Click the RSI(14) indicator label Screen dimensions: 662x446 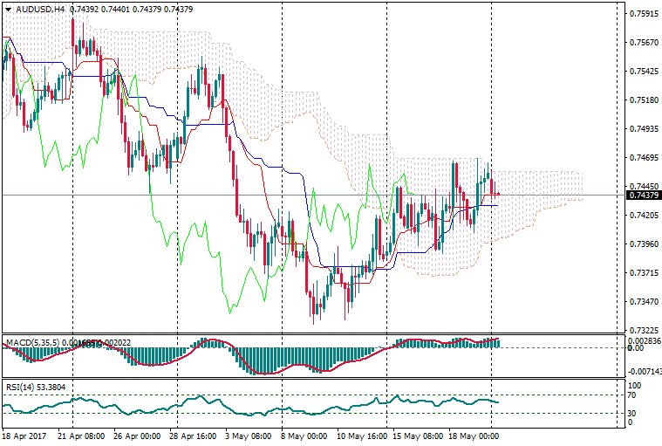pyautogui.click(x=19, y=386)
